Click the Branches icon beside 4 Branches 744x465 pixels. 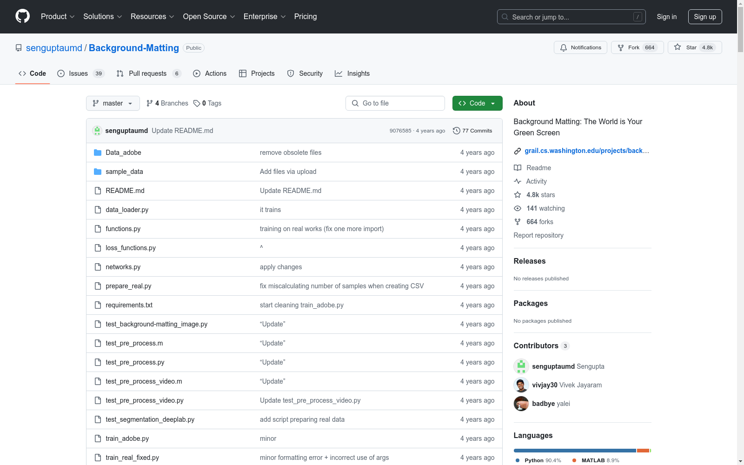[150, 103]
